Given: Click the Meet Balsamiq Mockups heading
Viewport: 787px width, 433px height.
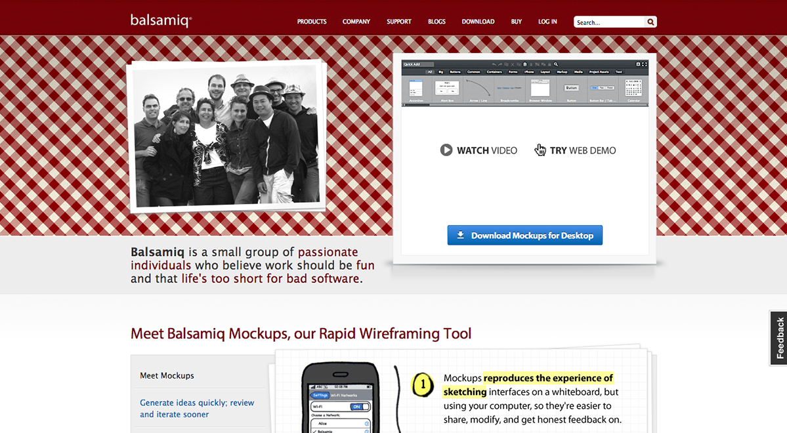Looking at the screenshot, I should point(301,334).
